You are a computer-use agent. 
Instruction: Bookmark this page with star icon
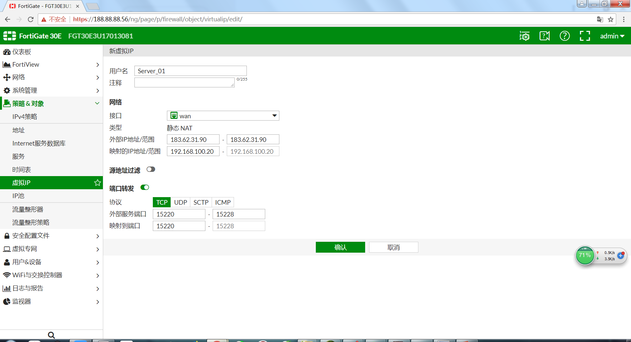click(611, 19)
